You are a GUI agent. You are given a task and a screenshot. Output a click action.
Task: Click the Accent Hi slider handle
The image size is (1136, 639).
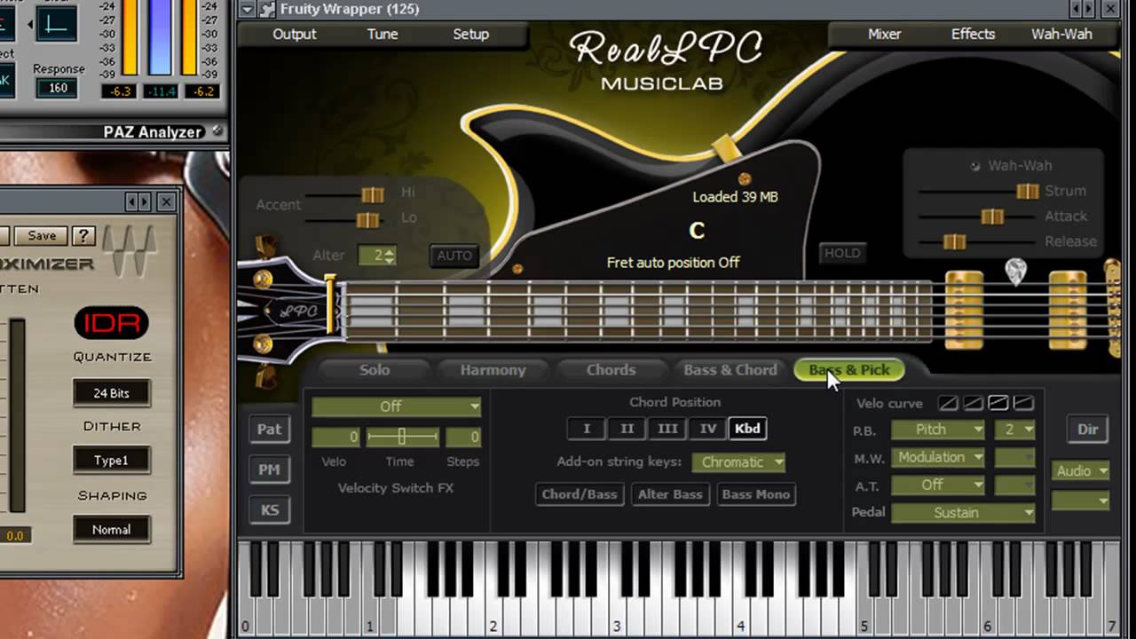[372, 194]
